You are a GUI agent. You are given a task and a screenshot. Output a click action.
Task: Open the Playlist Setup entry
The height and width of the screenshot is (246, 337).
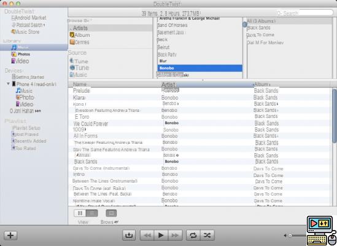[x=26, y=128]
